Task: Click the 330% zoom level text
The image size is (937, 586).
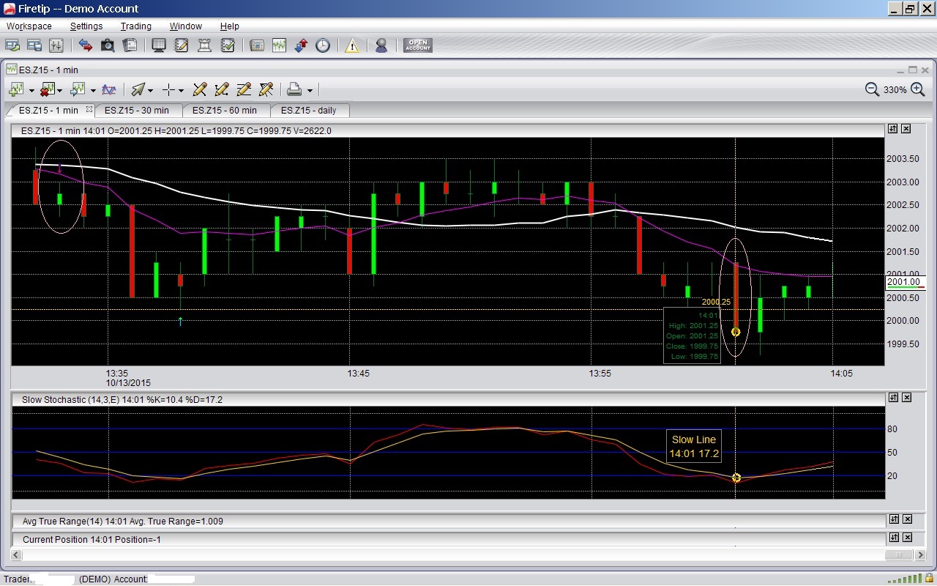Action: point(895,89)
